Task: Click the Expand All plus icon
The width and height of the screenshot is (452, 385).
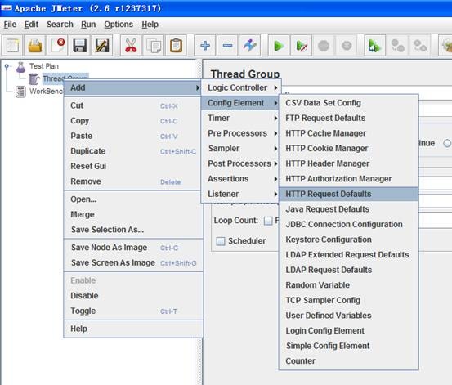Action: (x=205, y=46)
